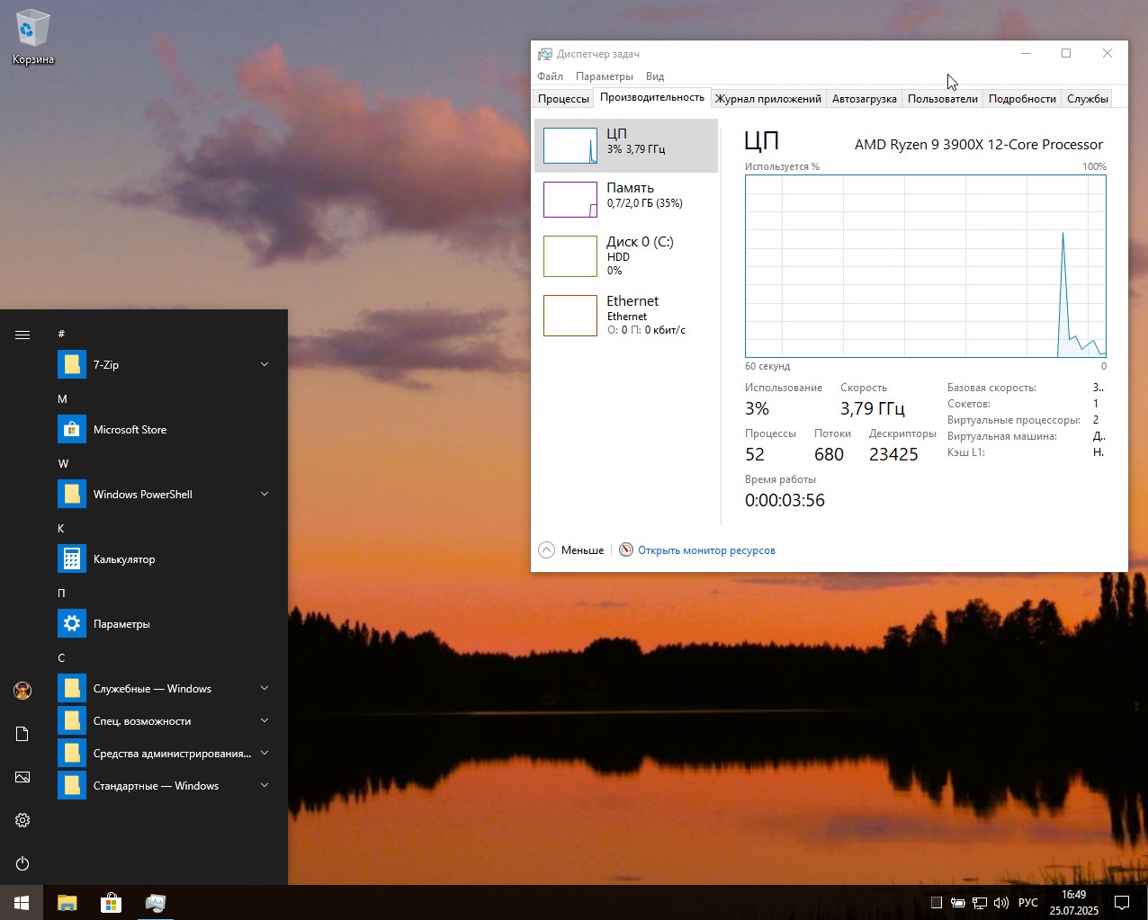This screenshot has width=1148, height=920.
Task: Click the volume icon in system tray
Action: pyautogui.click(x=1000, y=902)
